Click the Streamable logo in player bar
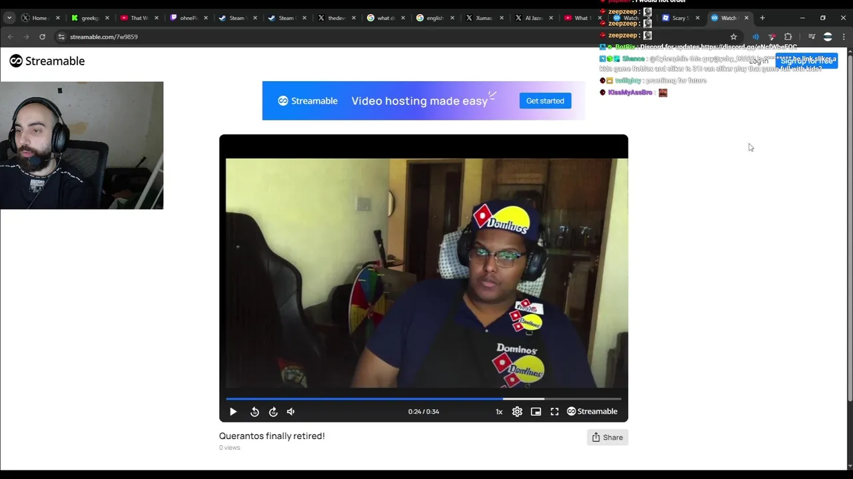This screenshot has width=853, height=479. click(x=592, y=412)
